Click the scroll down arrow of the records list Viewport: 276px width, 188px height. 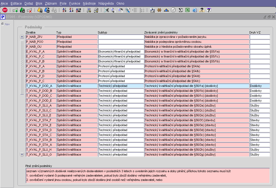click(x=22, y=154)
